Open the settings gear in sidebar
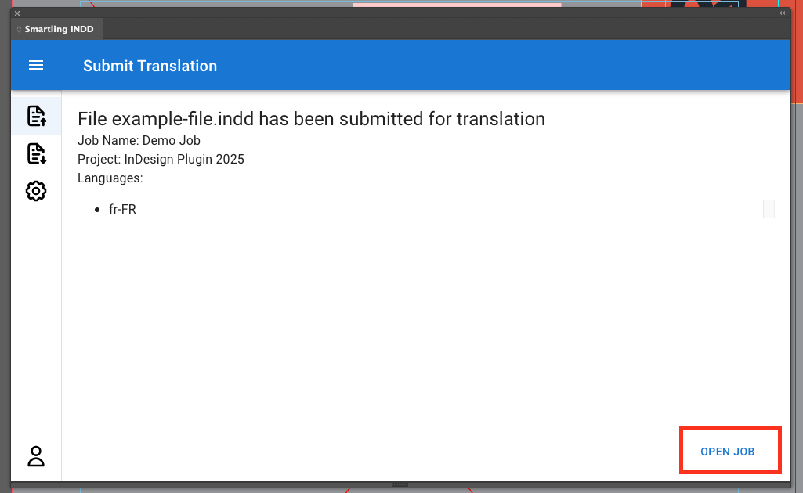 point(36,191)
